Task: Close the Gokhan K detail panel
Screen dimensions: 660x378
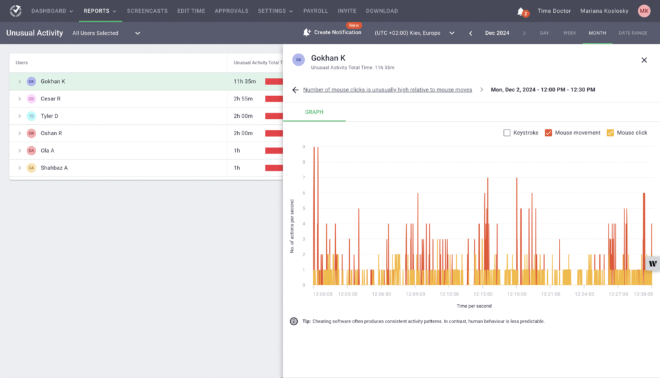Action: (644, 60)
